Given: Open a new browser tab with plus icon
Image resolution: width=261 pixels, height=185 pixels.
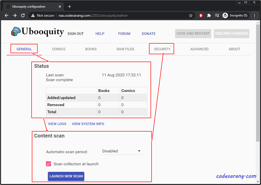Looking at the screenshot, I should (x=69, y=7).
